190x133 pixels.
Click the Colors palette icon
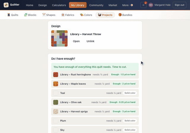pyautogui.click(x=82, y=15)
